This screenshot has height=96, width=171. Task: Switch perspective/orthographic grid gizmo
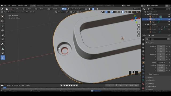(x=139, y=36)
